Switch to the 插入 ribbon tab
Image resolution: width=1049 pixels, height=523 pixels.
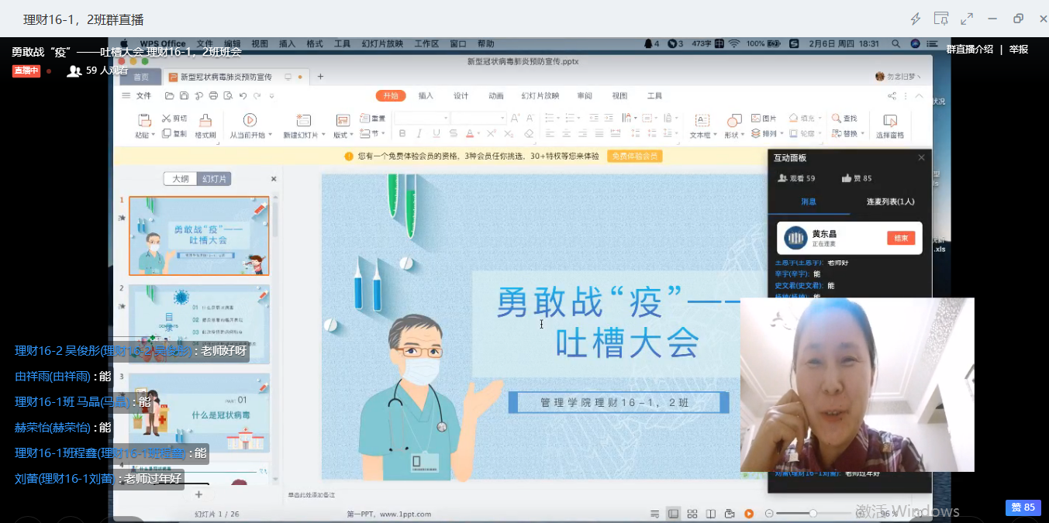[x=426, y=96]
